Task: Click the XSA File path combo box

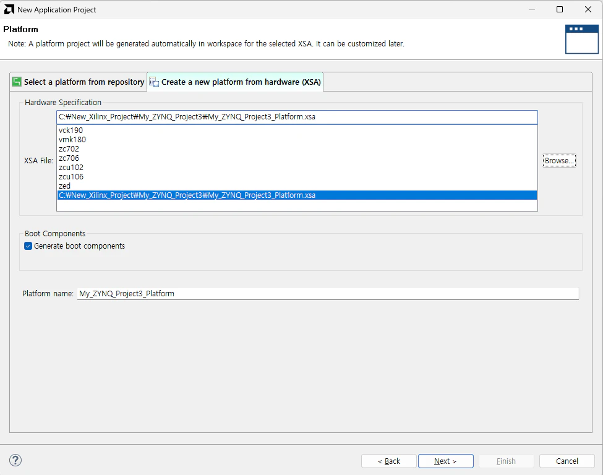Action: (x=297, y=117)
